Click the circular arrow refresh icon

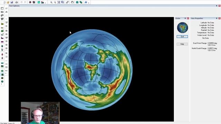coord(72,2)
